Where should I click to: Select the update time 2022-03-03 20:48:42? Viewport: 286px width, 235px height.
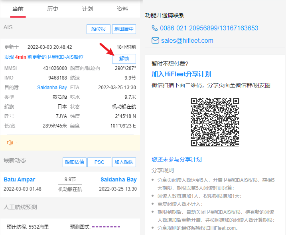click(49, 47)
